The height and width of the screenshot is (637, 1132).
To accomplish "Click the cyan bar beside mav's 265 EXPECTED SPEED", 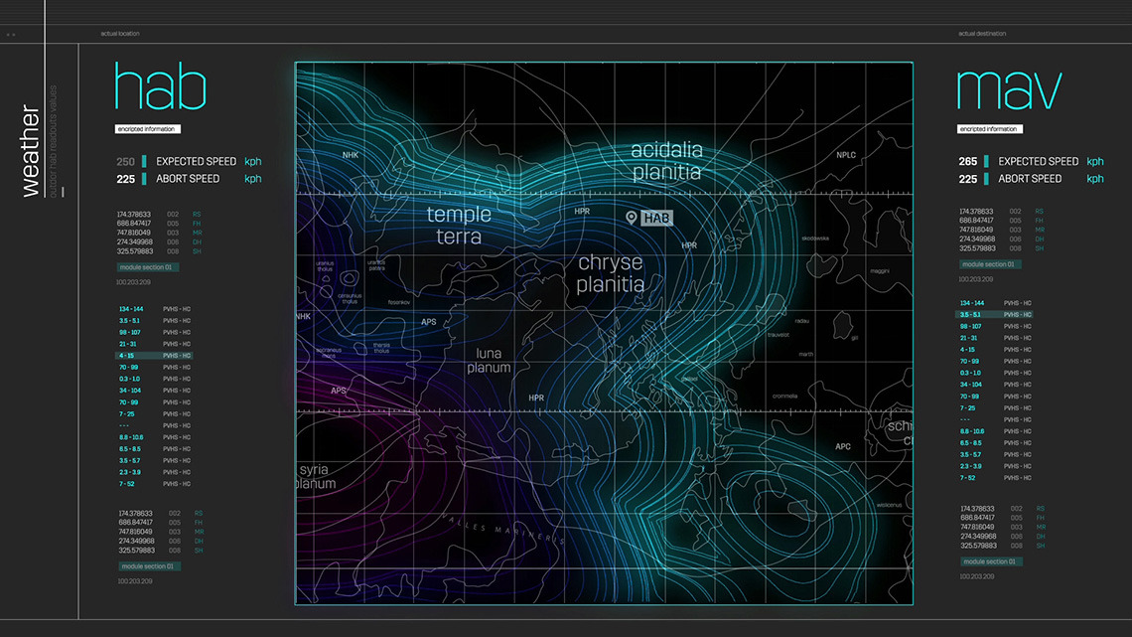I will (986, 161).
